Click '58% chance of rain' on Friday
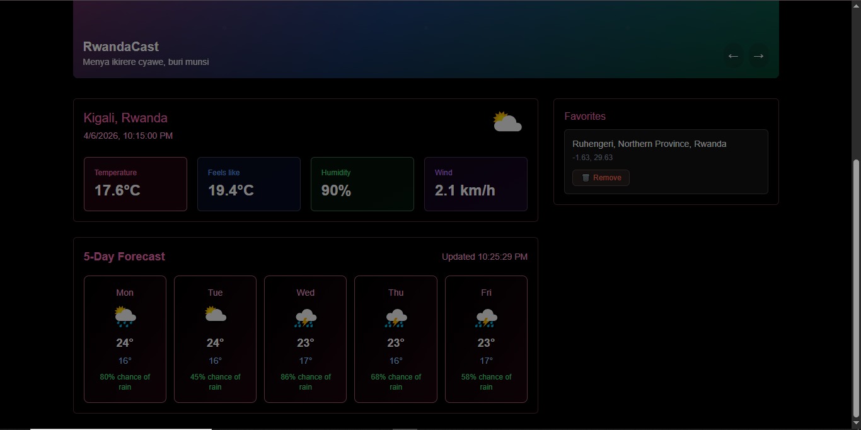The image size is (861, 430). [486, 382]
